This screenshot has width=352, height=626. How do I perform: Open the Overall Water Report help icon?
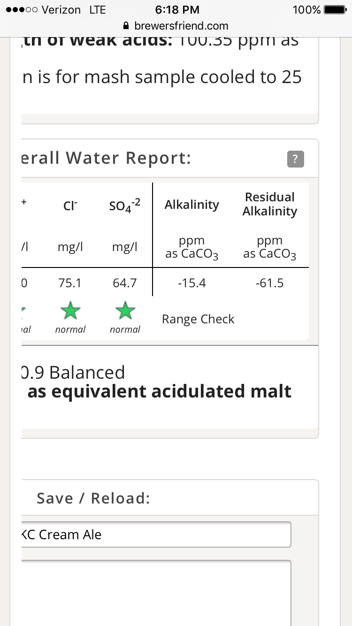[x=295, y=159]
